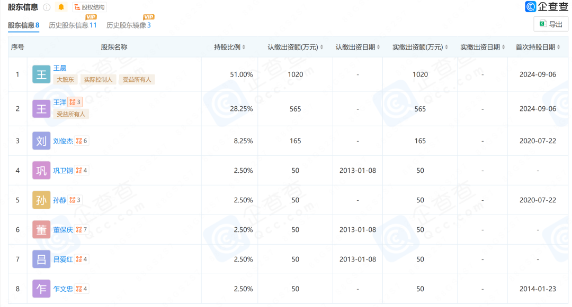Click the 实际控制人 tag under 王晨
572x307 pixels.
tap(99, 80)
